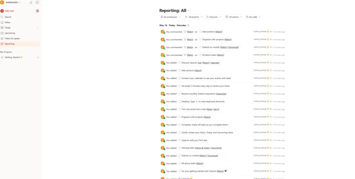Click Read link in Turn any email task
This screenshot has width=355, height=179.
(x=209, y=109)
